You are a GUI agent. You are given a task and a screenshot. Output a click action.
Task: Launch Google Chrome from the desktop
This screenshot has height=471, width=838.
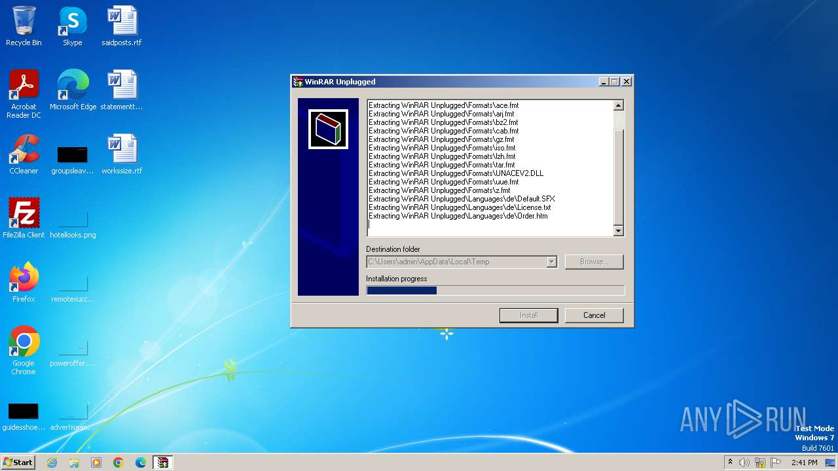pos(24,351)
